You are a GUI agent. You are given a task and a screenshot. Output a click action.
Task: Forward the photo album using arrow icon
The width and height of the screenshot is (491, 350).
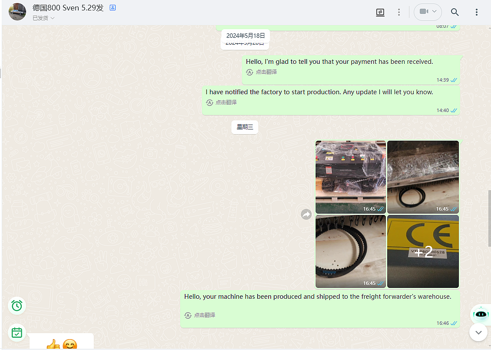[306, 214]
